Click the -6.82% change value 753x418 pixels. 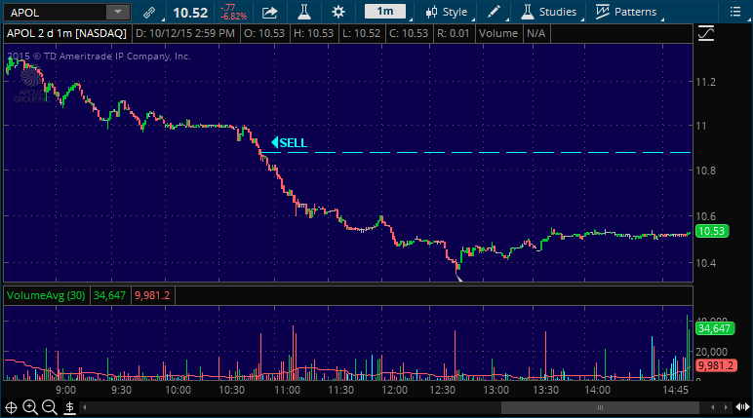[233, 17]
